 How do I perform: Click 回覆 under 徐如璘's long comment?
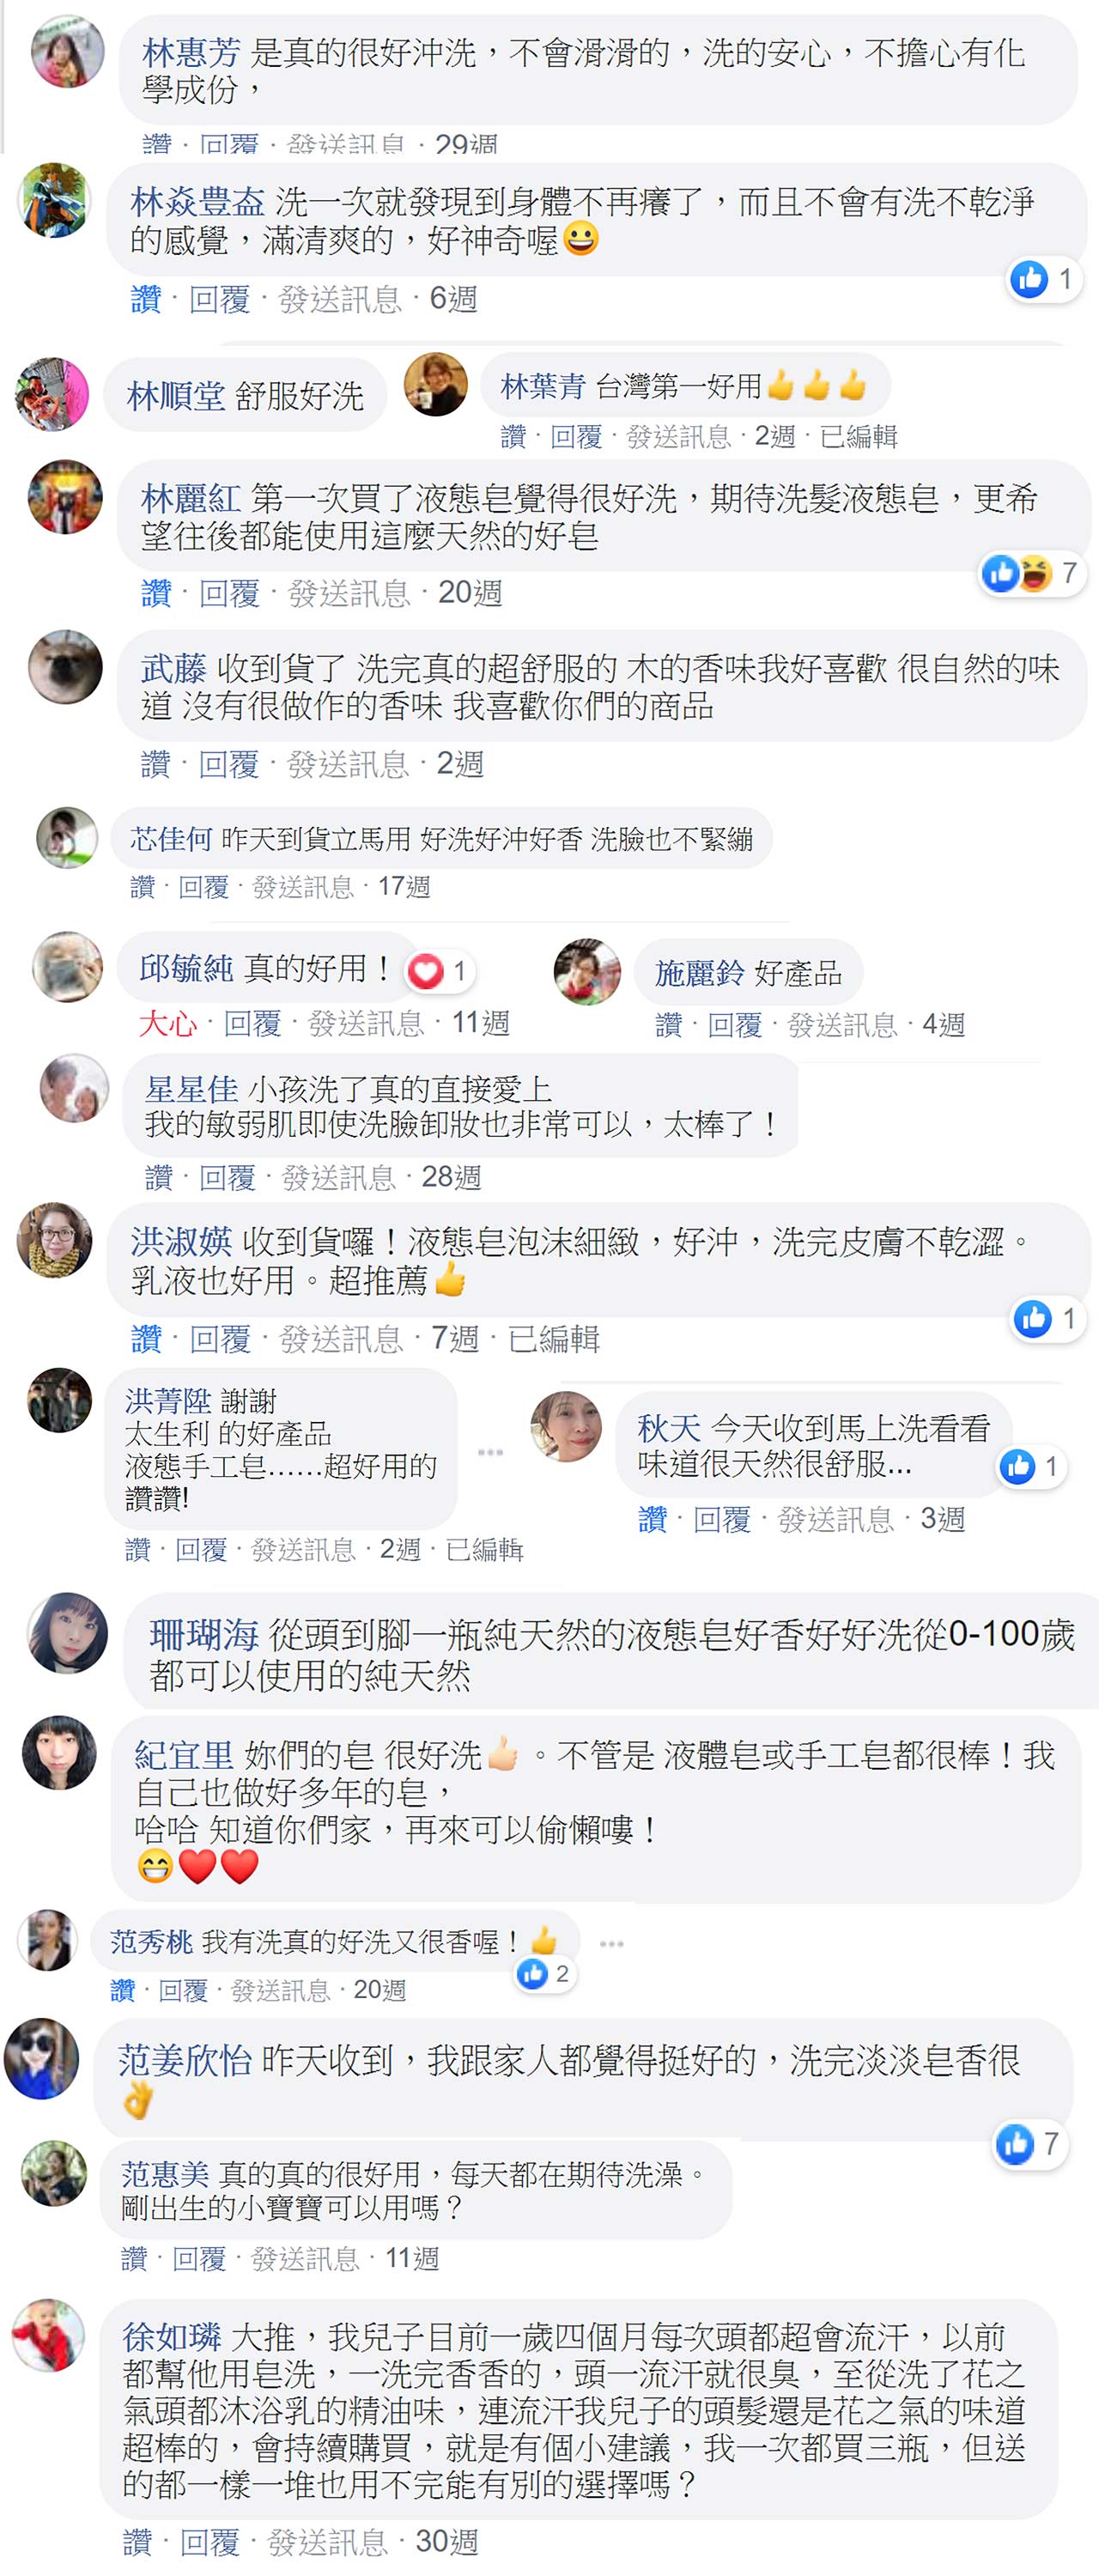pyautogui.click(x=210, y=2541)
